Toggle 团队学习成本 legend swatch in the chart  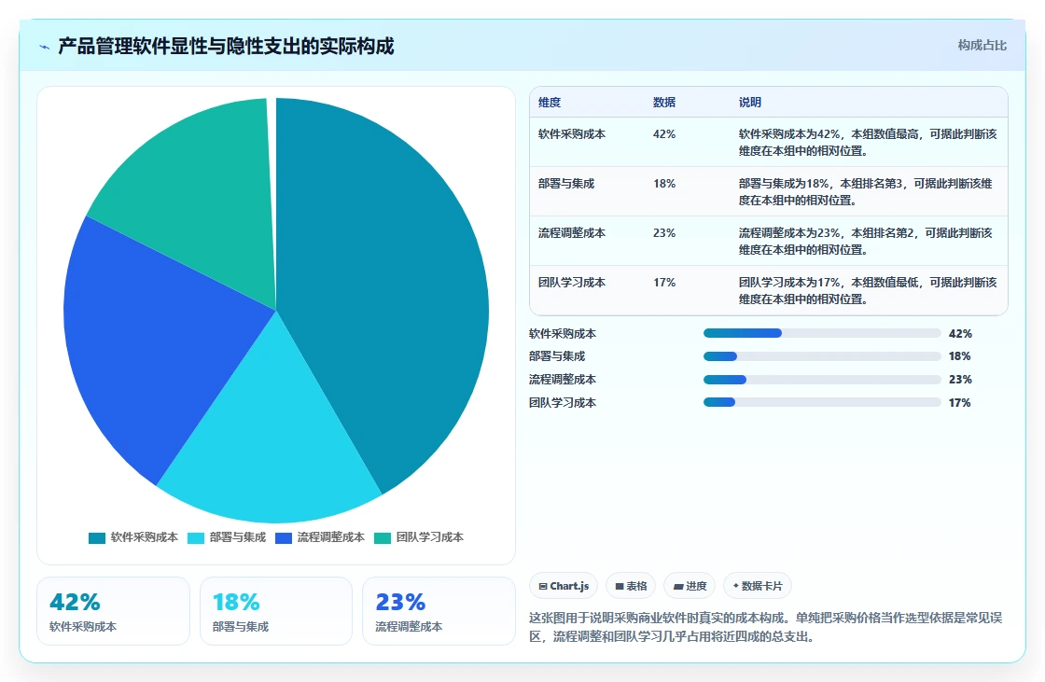tap(383, 538)
